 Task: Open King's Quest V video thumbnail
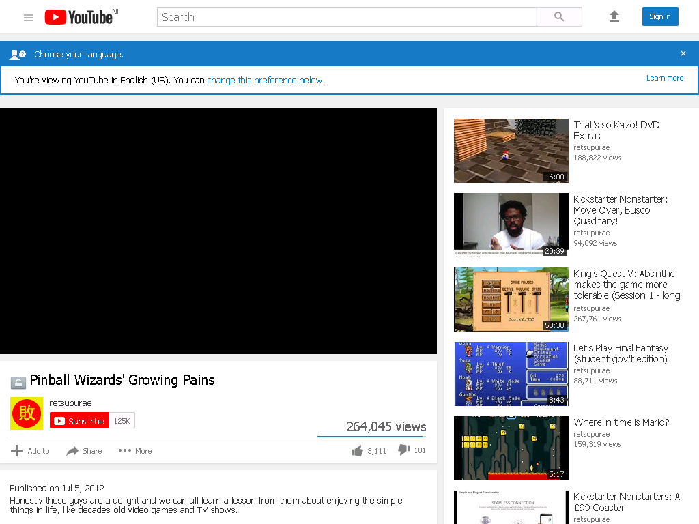(511, 300)
